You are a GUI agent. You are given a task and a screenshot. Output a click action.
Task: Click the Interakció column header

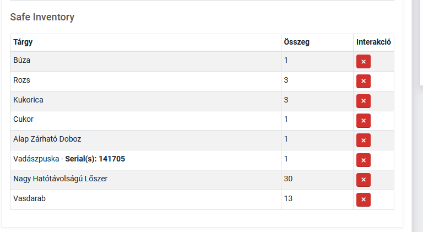(373, 42)
